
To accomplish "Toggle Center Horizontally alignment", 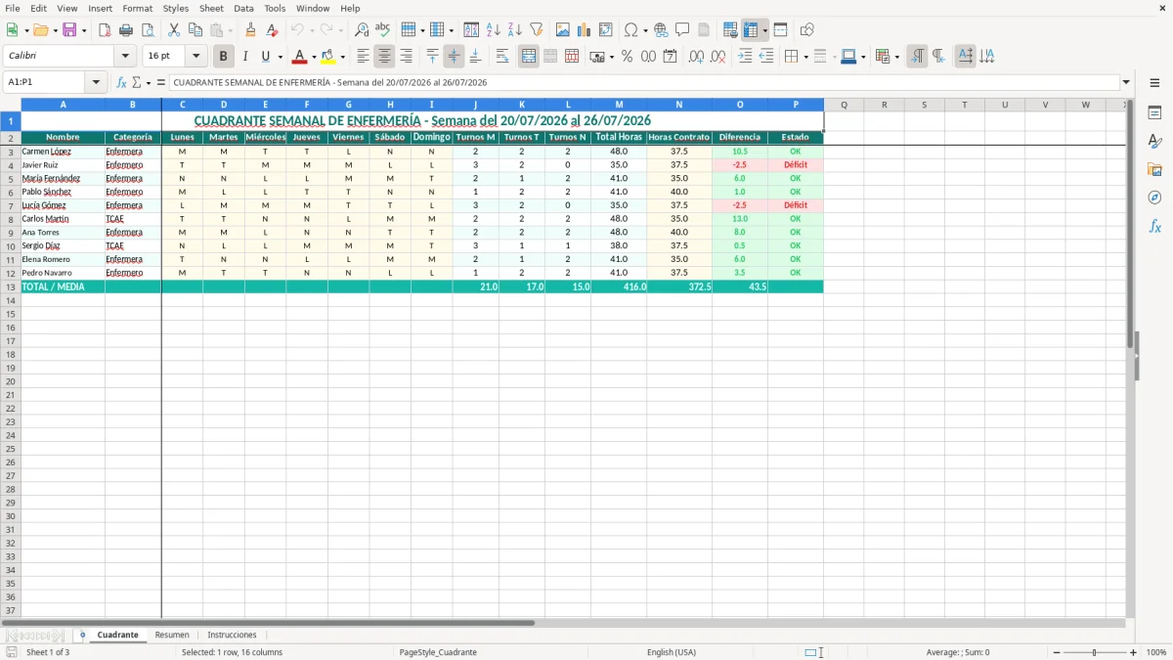I will [x=384, y=57].
